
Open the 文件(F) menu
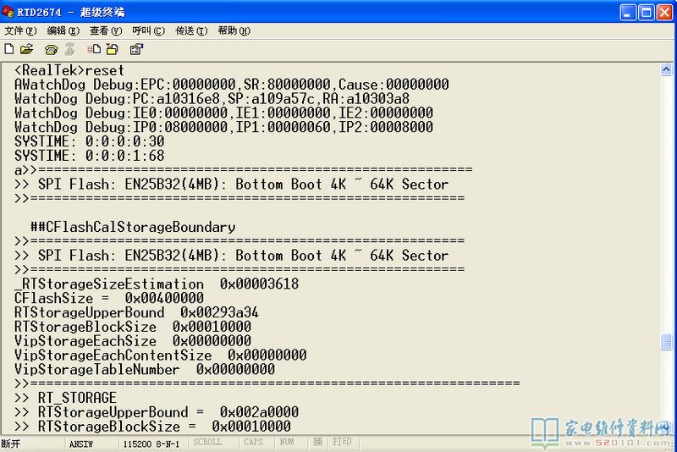pos(20,30)
